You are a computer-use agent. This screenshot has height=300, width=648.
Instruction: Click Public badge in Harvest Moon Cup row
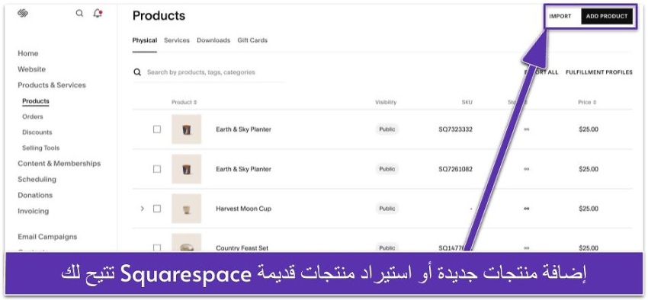(387, 209)
